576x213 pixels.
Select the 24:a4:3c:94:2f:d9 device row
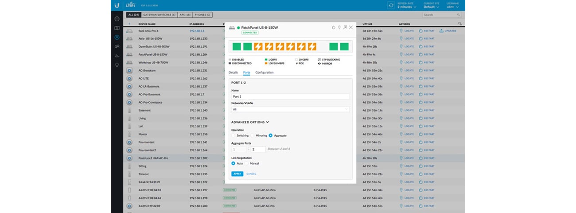pyautogui.click(x=295, y=182)
